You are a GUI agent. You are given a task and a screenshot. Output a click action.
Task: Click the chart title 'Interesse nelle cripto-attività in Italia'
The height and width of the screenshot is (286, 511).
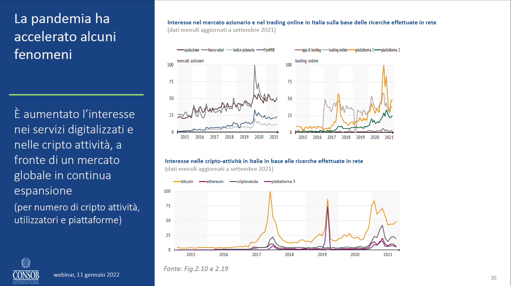point(264,161)
